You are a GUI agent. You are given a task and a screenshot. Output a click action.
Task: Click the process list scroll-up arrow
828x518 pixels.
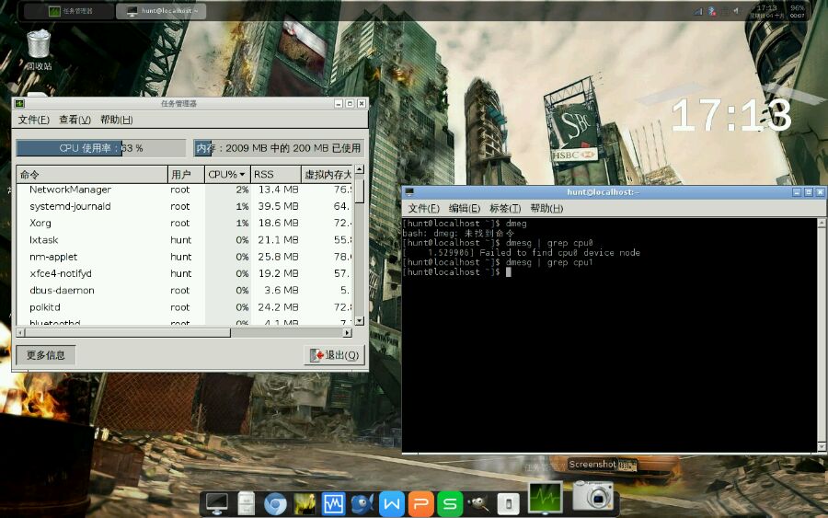pos(360,169)
